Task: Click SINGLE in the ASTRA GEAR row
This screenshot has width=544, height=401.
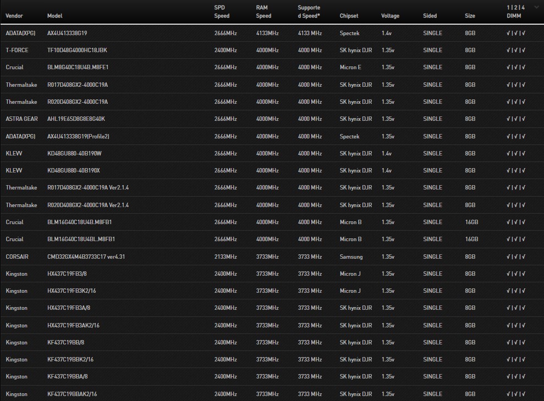Action: click(x=433, y=119)
